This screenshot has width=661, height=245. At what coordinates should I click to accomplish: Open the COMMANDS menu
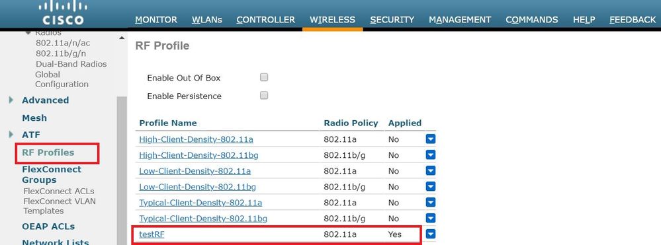[531, 20]
